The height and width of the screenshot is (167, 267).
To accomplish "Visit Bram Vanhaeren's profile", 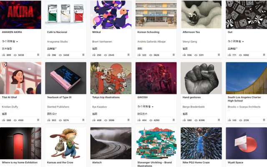I will click(102, 42).
